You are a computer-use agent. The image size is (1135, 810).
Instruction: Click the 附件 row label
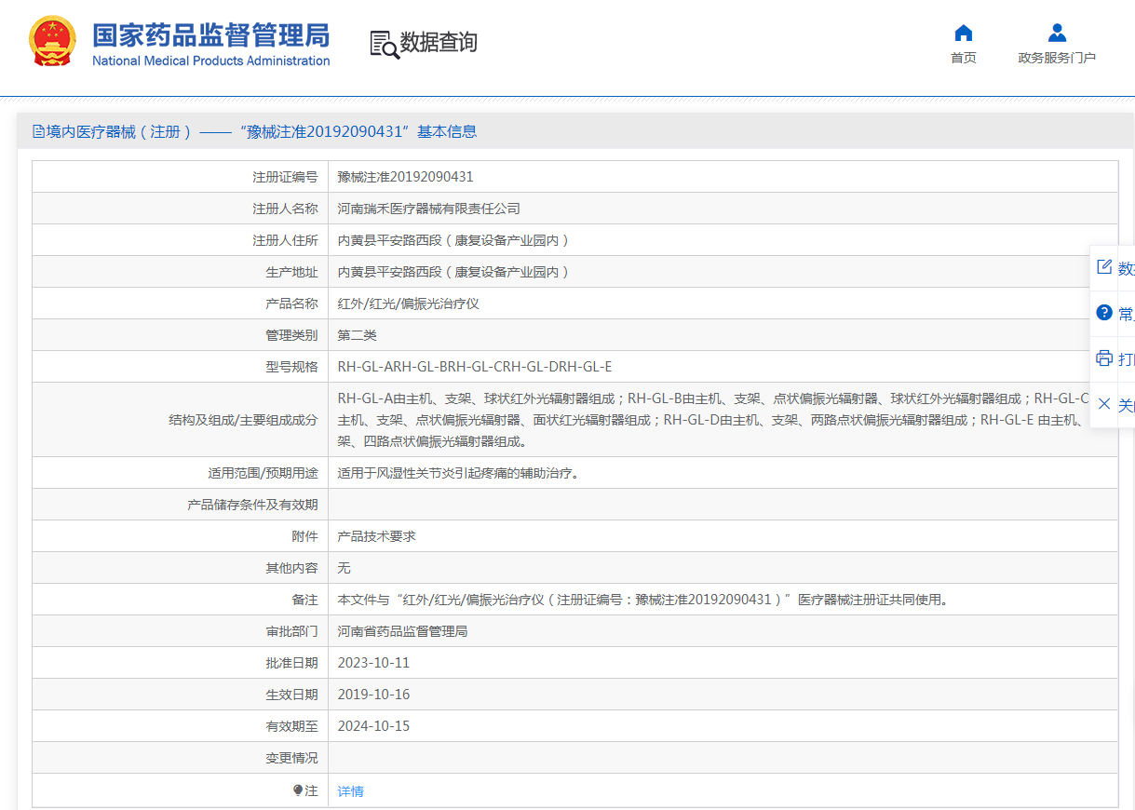(x=304, y=536)
